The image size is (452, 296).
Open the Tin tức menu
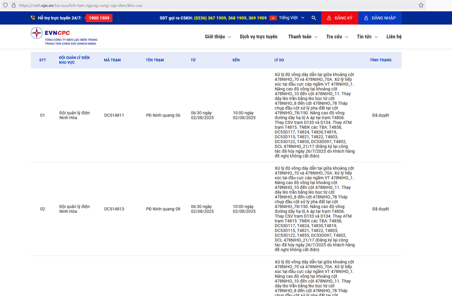coord(367,37)
